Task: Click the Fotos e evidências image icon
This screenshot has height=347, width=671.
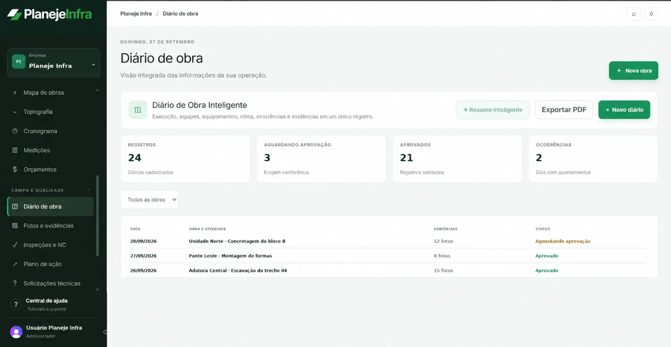Action: click(x=15, y=226)
